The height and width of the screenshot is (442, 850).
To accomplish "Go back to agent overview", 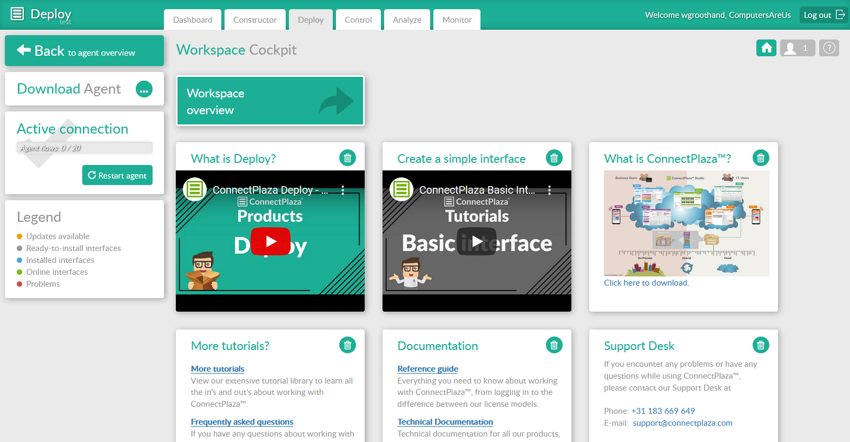I will (84, 51).
